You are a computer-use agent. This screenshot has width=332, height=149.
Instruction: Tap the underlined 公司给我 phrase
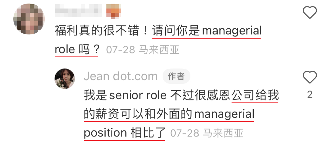(x=255, y=96)
